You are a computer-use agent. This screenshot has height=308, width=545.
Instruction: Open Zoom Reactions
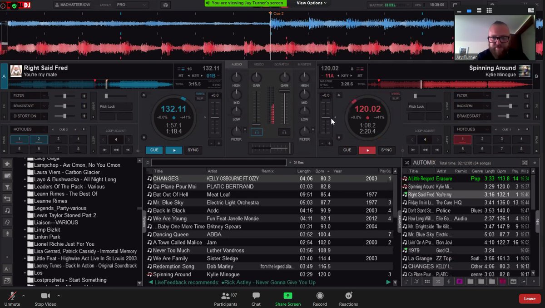click(x=348, y=298)
